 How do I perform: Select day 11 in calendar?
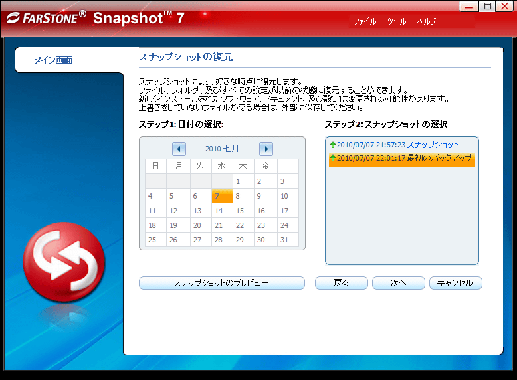coord(155,211)
